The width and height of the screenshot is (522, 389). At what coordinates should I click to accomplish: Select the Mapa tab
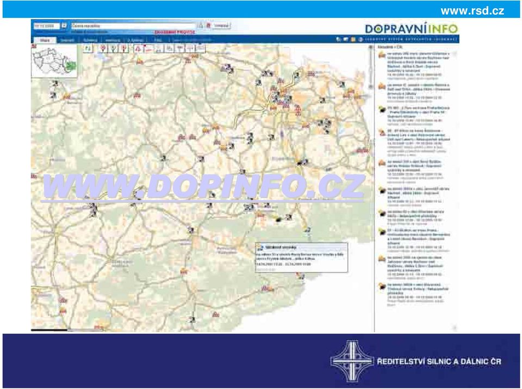(45, 40)
